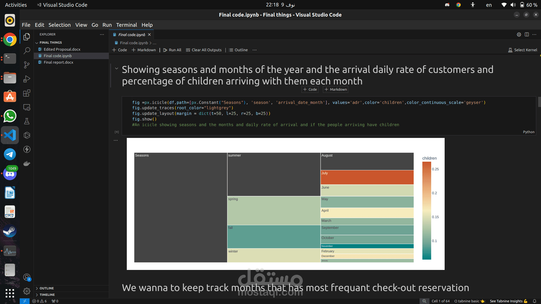Open notifications bell in status bar

pyautogui.click(x=534, y=301)
